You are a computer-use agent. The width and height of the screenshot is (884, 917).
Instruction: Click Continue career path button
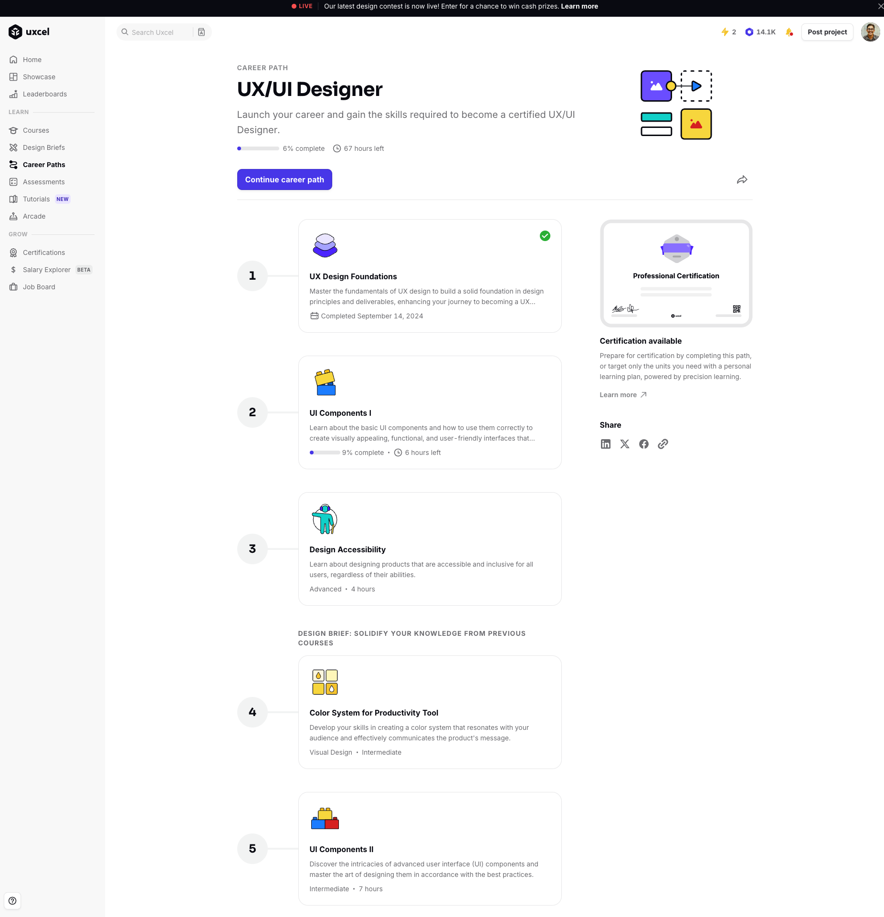click(284, 179)
